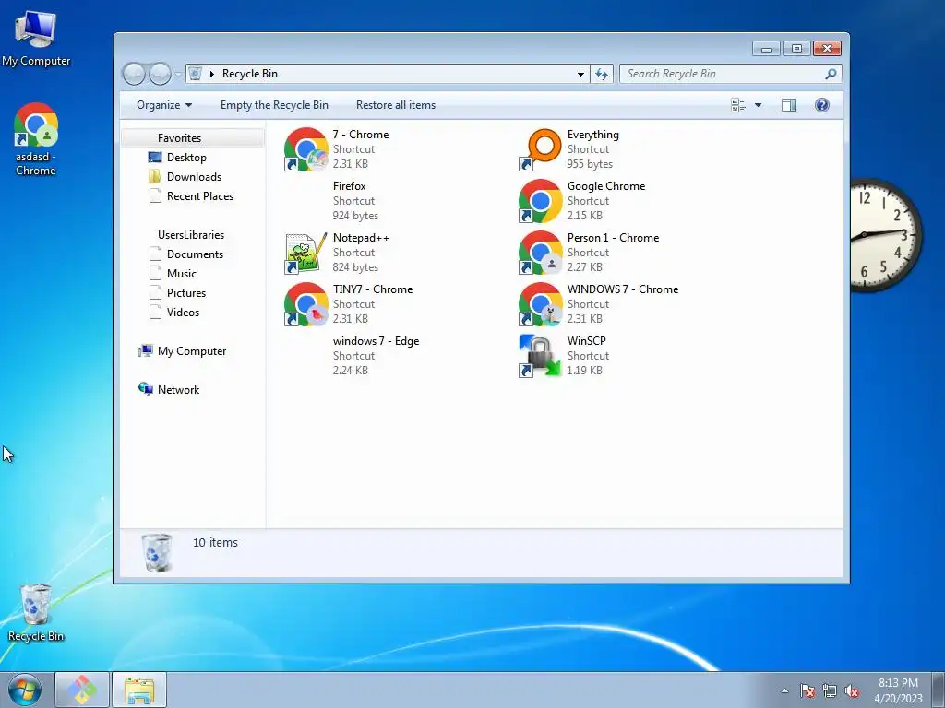Select the Everything shortcut icon

[541, 149]
